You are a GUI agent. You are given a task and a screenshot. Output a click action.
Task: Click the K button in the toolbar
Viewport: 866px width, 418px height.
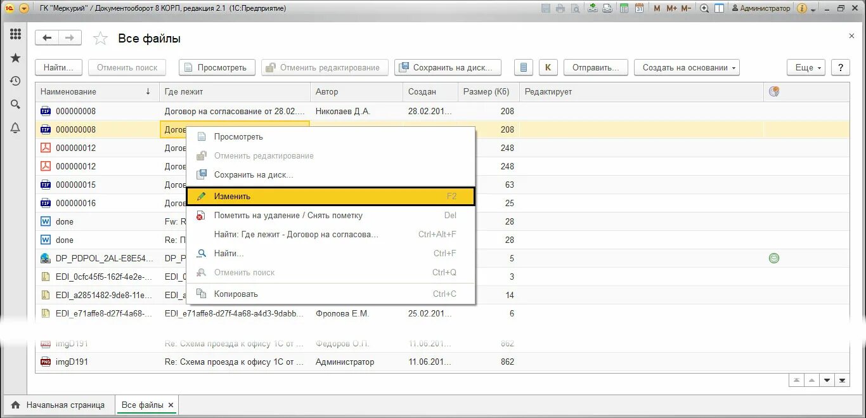[x=548, y=67]
